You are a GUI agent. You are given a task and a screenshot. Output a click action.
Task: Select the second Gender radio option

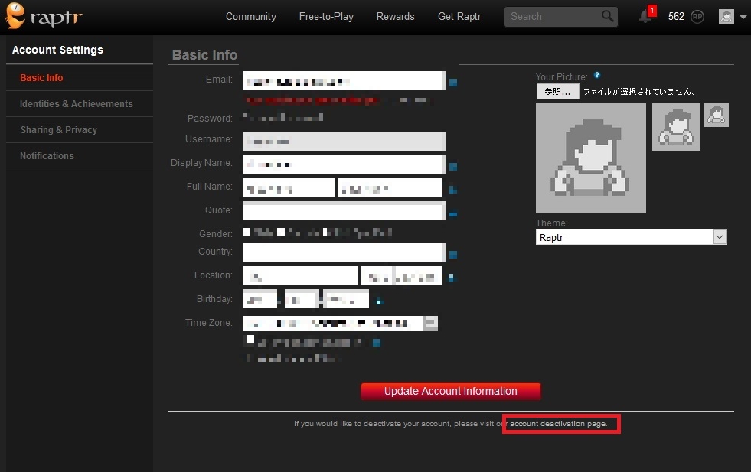(x=281, y=232)
